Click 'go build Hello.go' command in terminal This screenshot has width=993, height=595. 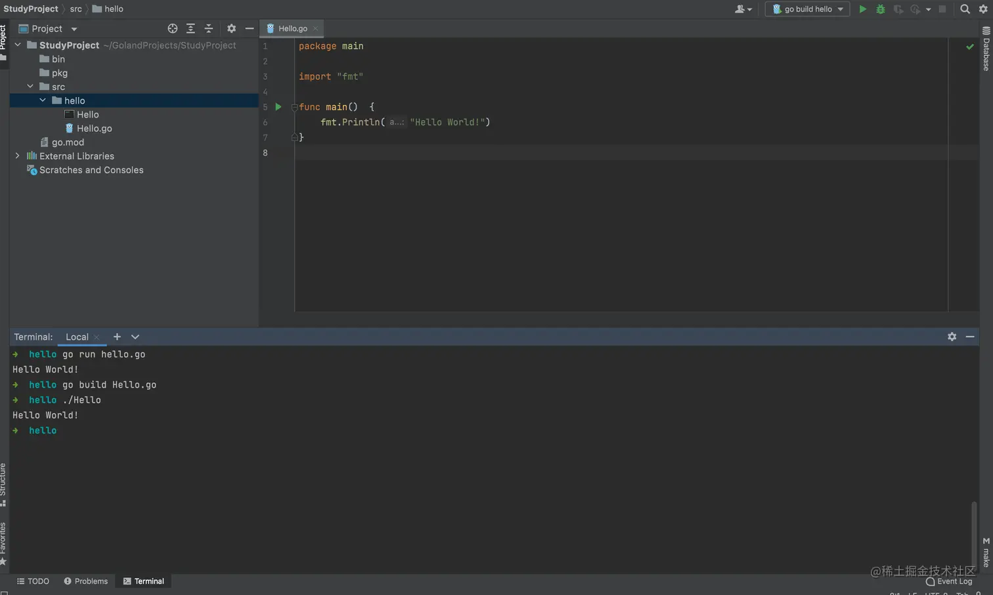pos(110,385)
